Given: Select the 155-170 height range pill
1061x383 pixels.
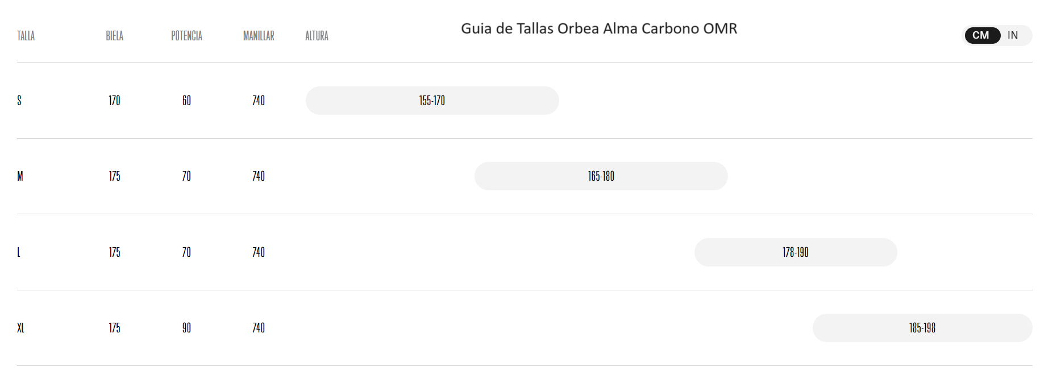Looking at the screenshot, I should click(x=432, y=101).
